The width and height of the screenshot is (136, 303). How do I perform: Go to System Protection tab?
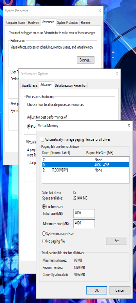(x=68, y=23)
